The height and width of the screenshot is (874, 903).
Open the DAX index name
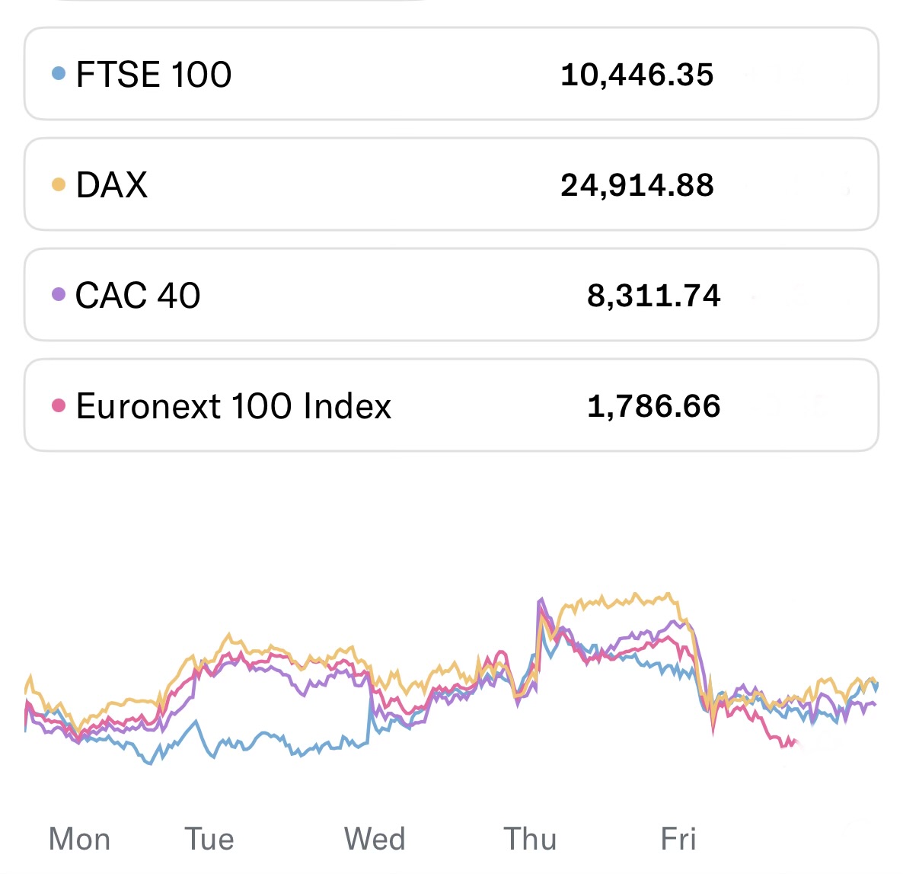coord(112,185)
